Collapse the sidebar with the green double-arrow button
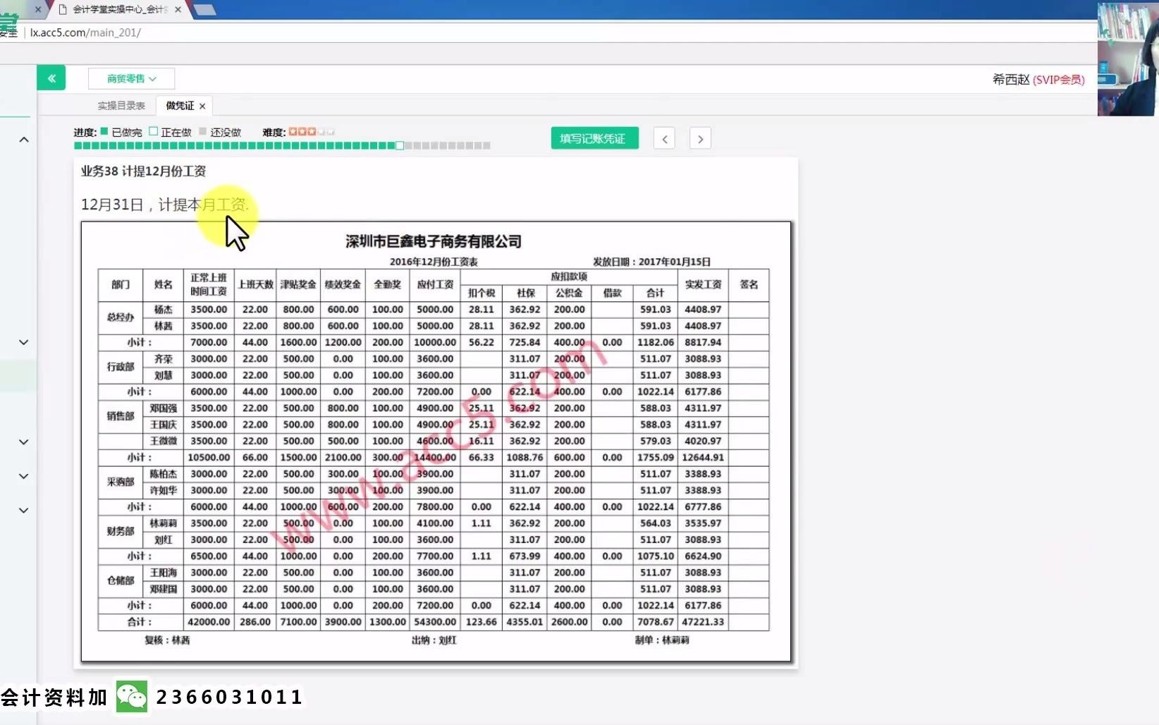 tap(51, 78)
